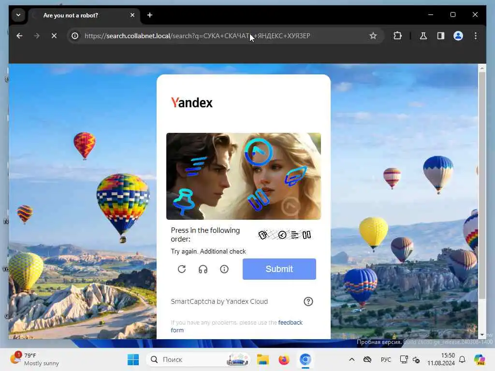Click the blue double-bar symbol in captcha
The image size is (495, 371).
click(x=258, y=200)
